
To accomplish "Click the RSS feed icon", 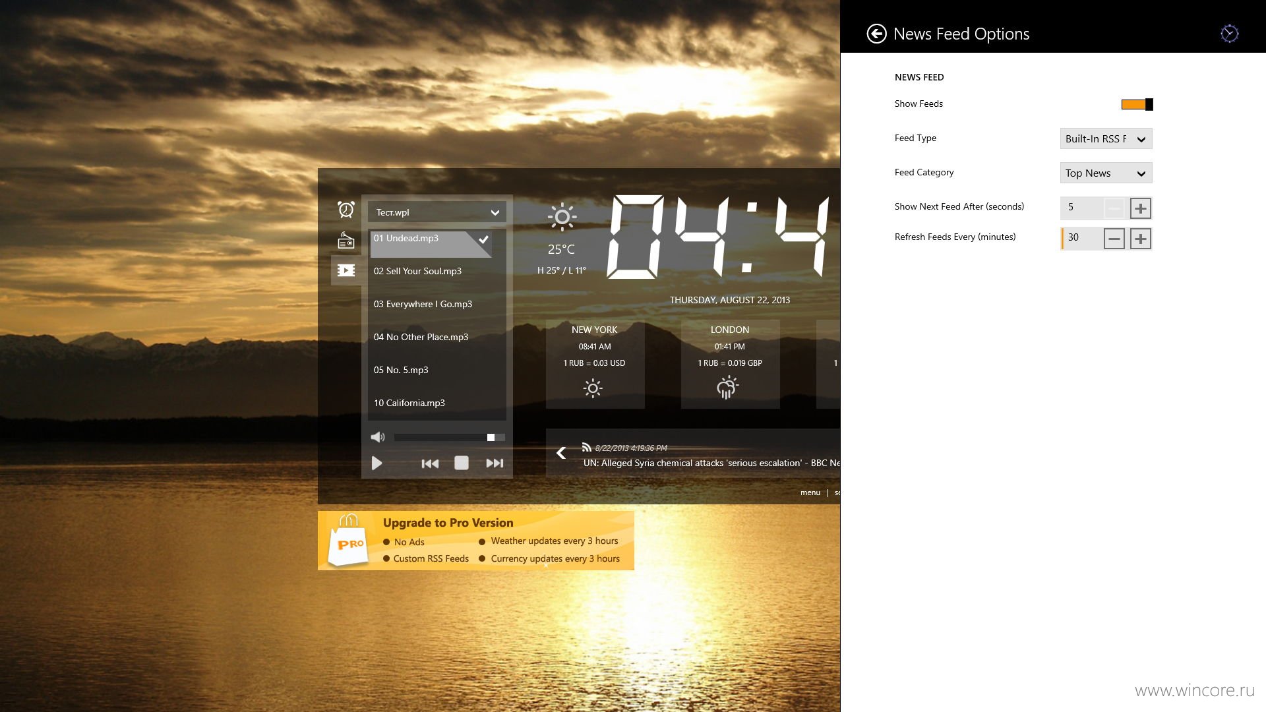I will pos(586,447).
